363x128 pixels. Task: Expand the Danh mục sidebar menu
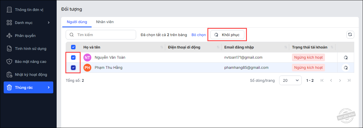coord(48,23)
